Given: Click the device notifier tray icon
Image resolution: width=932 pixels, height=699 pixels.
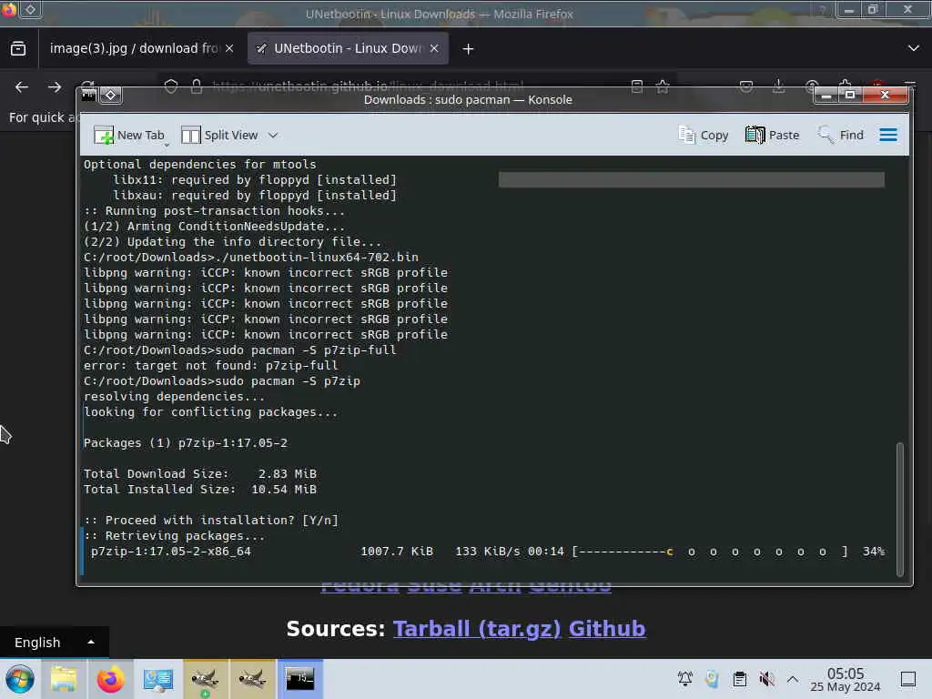Looking at the screenshot, I should point(712,679).
